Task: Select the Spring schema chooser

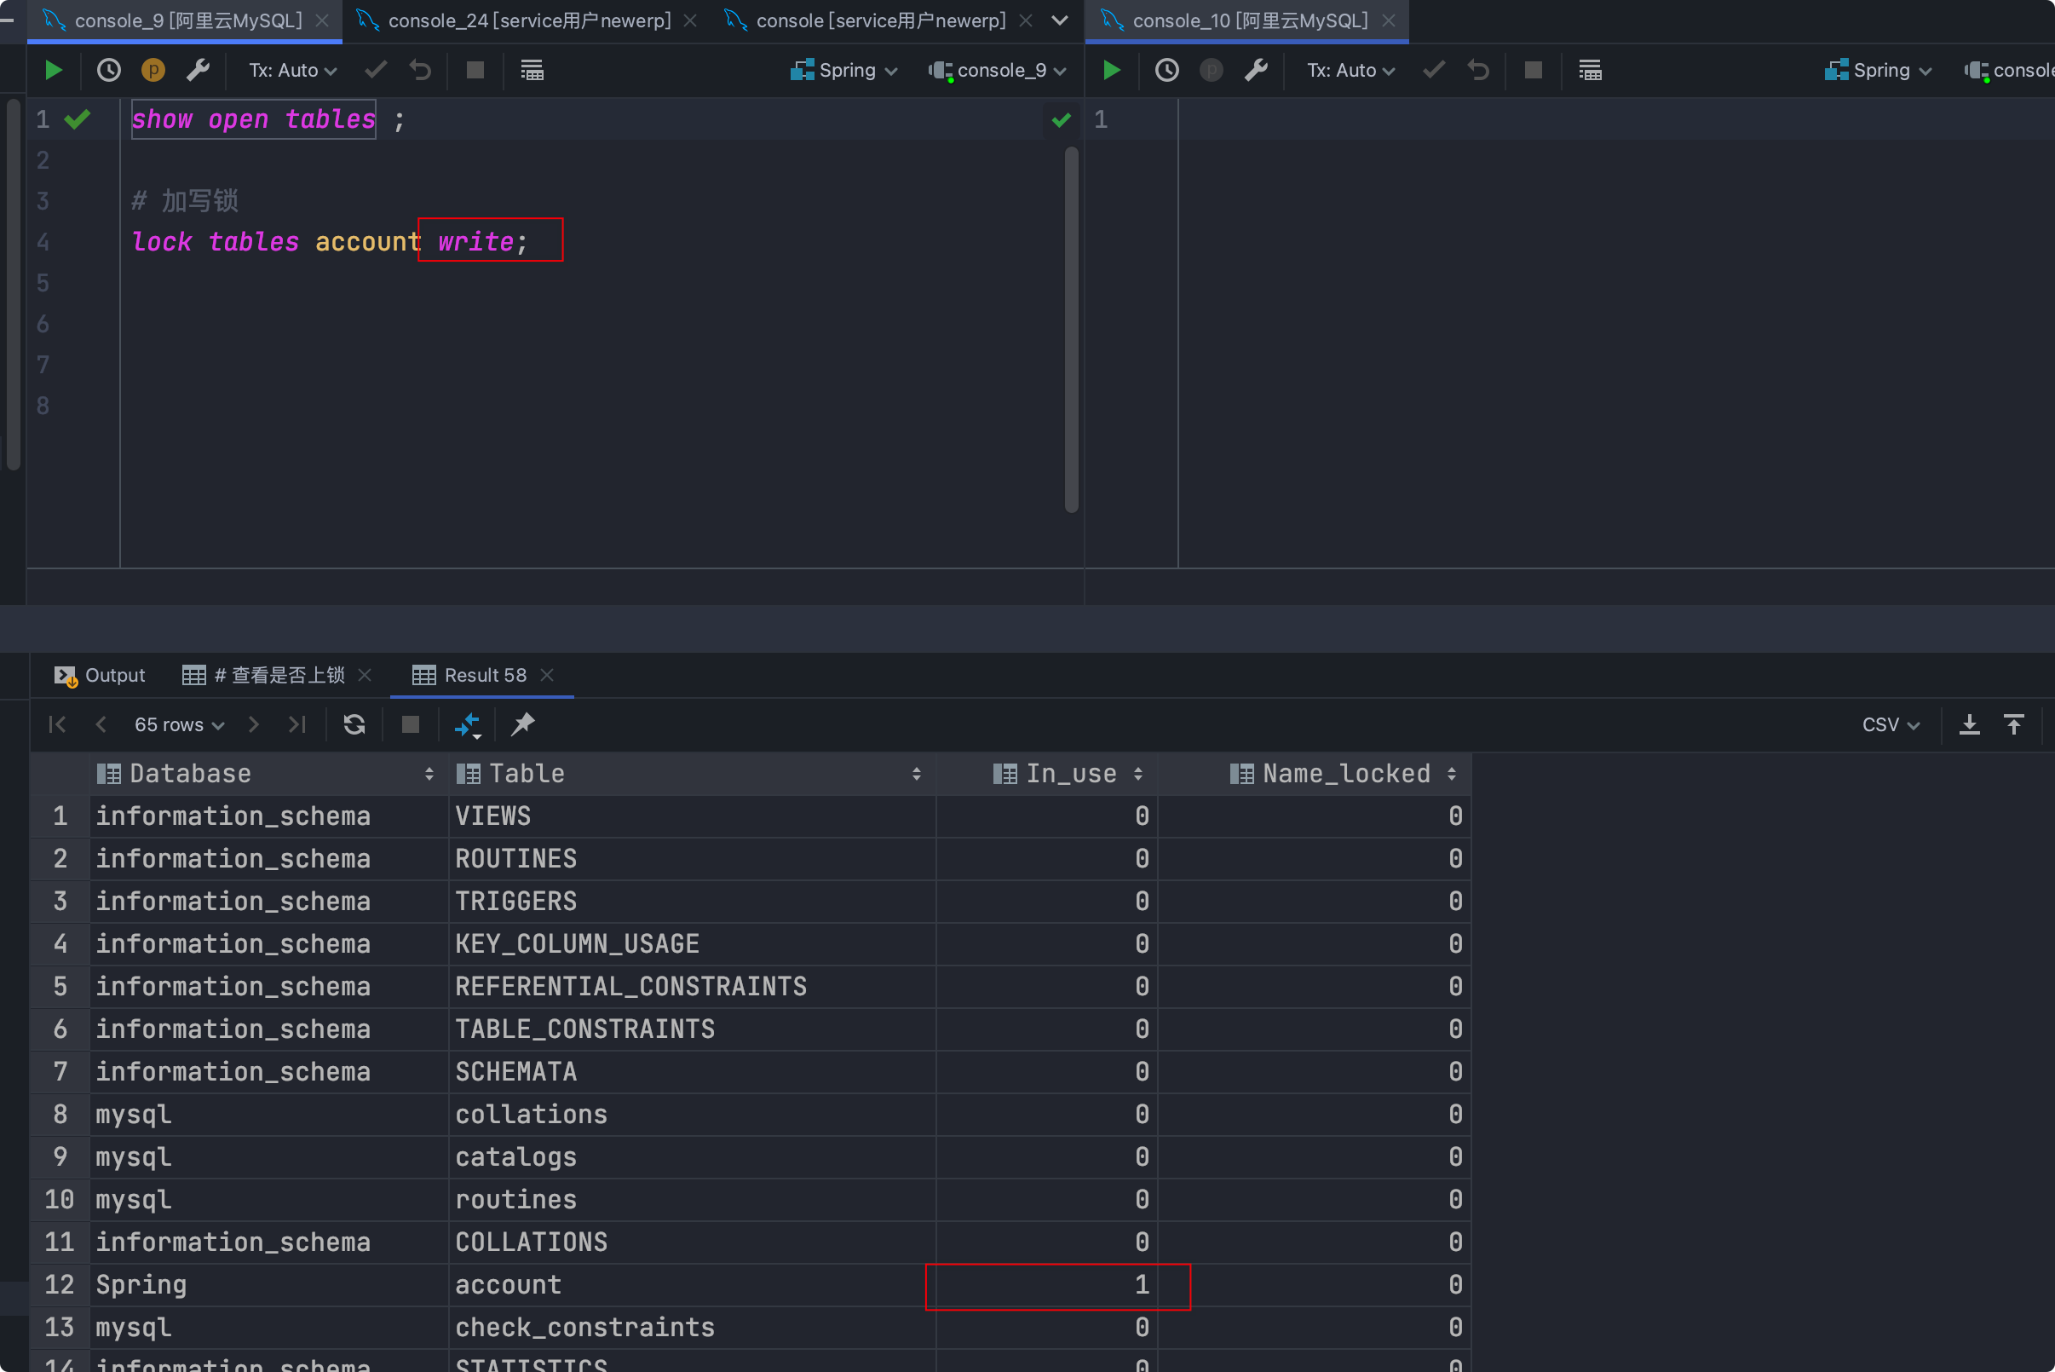Action: pyautogui.click(x=844, y=70)
